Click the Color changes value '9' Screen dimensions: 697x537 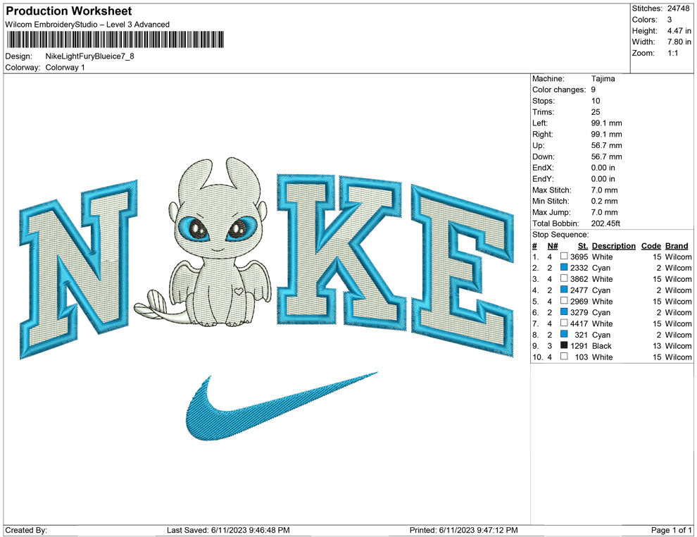pyautogui.click(x=594, y=89)
